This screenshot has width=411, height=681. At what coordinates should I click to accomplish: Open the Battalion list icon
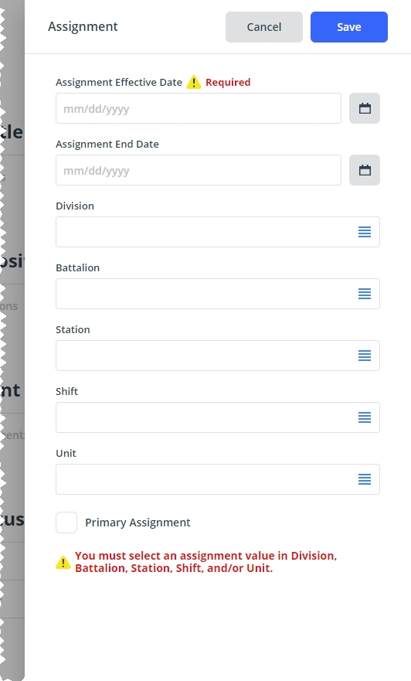pos(365,294)
